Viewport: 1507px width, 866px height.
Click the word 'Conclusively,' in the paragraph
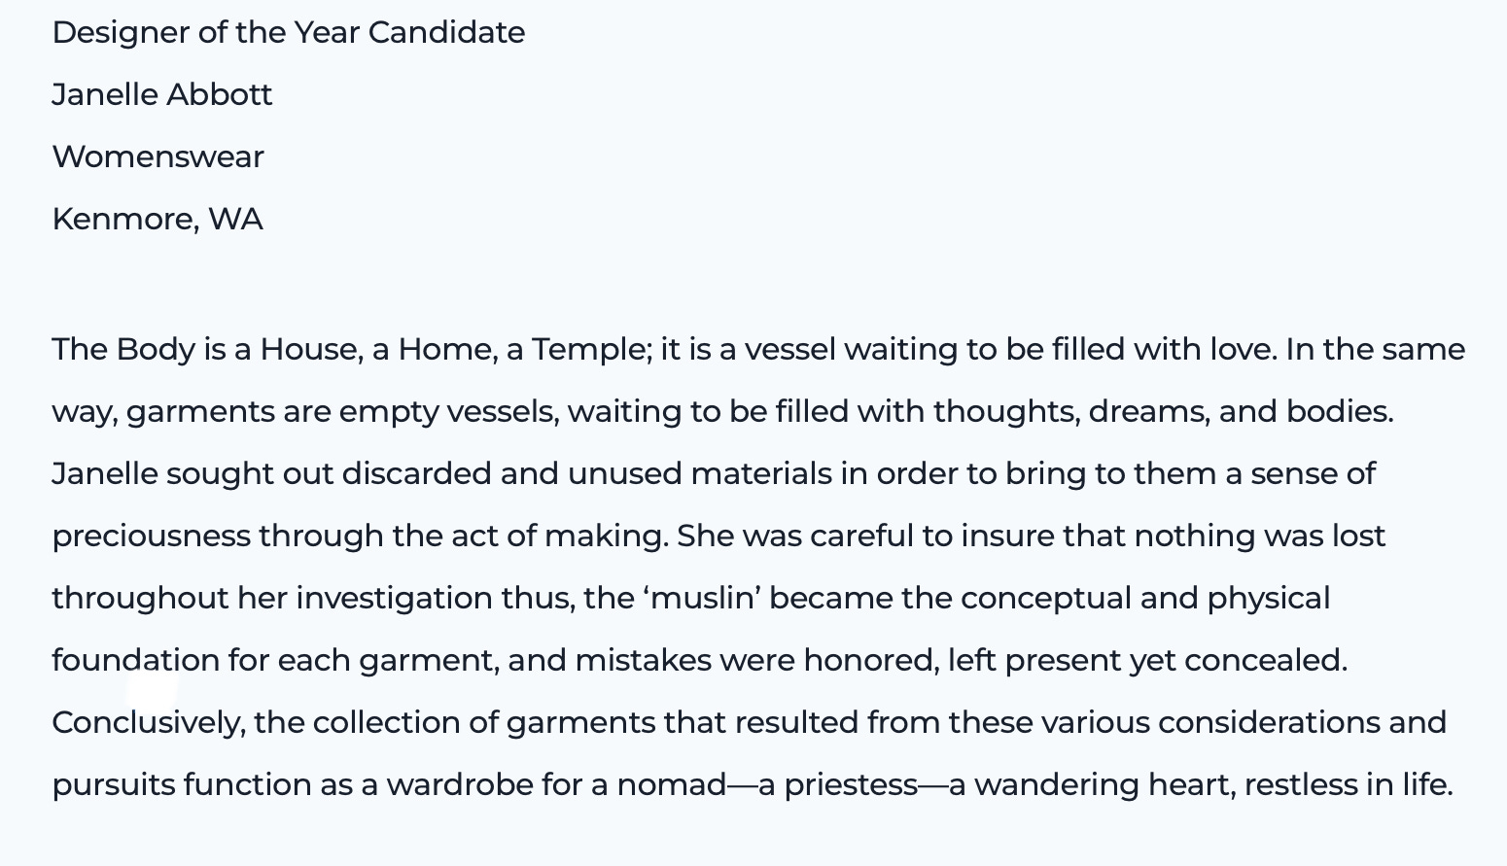(x=149, y=723)
